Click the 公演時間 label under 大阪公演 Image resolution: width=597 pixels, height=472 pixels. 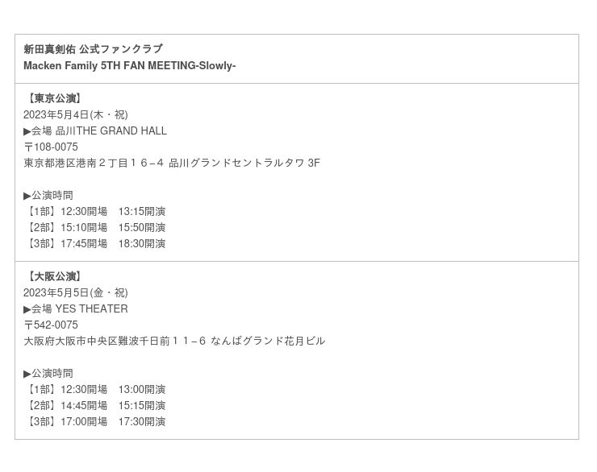click(x=48, y=373)
